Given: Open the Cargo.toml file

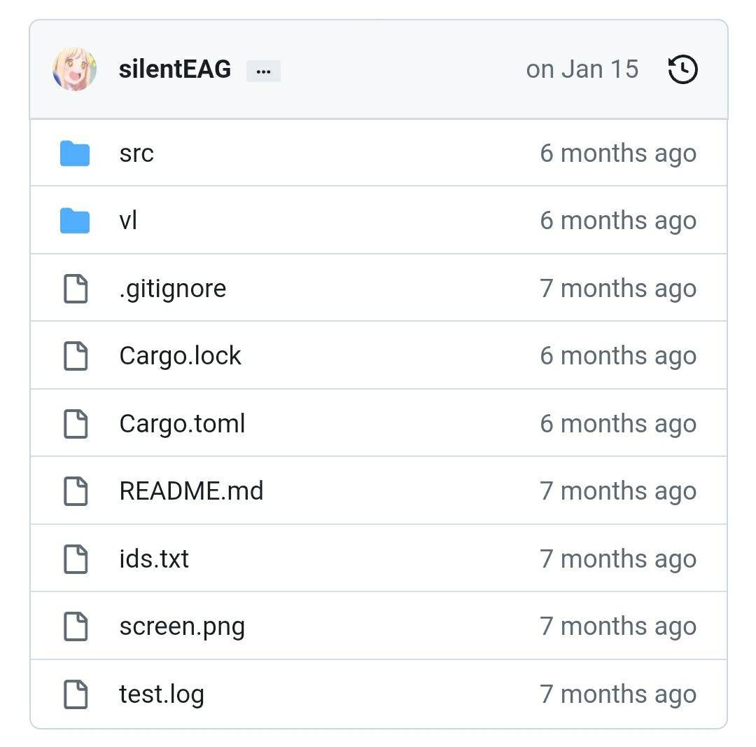Looking at the screenshot, I should click(x=182, y=424).
